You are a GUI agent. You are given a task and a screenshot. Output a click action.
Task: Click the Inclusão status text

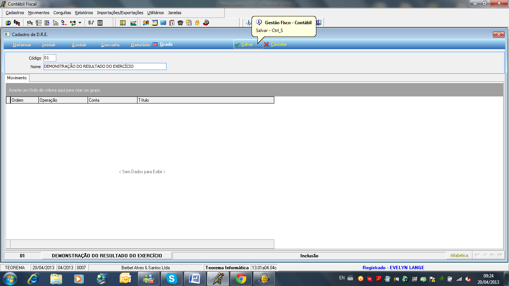(x=309, y=256)
